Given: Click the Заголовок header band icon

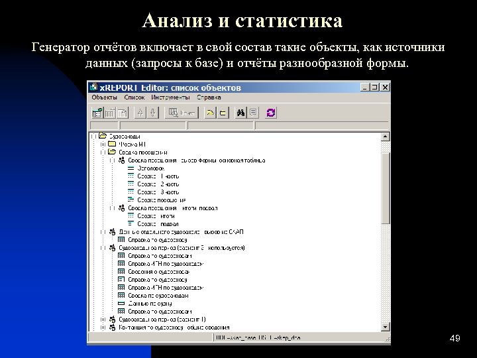Looking at the screenshot, I should [131, 168].
